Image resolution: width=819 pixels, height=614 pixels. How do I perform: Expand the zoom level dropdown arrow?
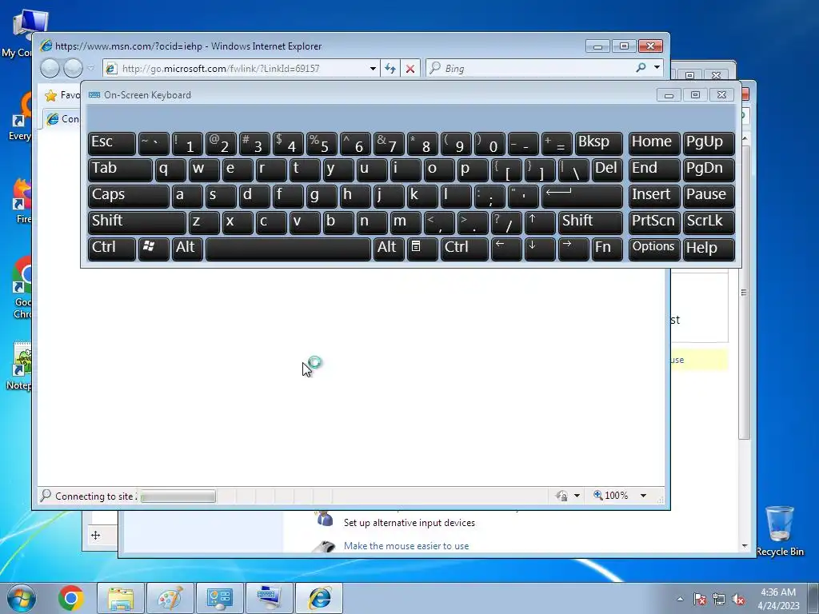(644, 496)
